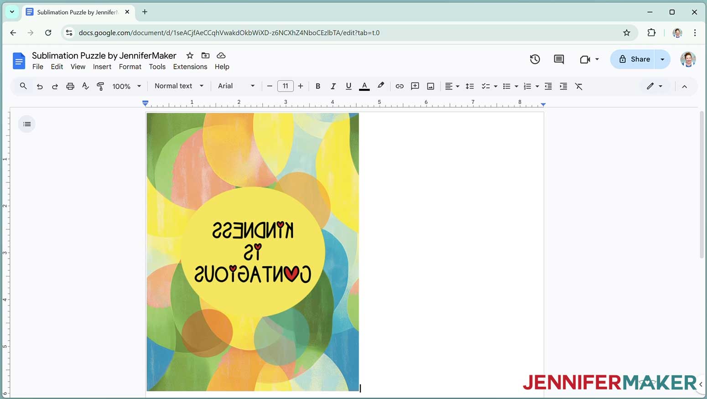Activate the paint format tool
Viewport: 707px width, 399px height.
point(100,86)
